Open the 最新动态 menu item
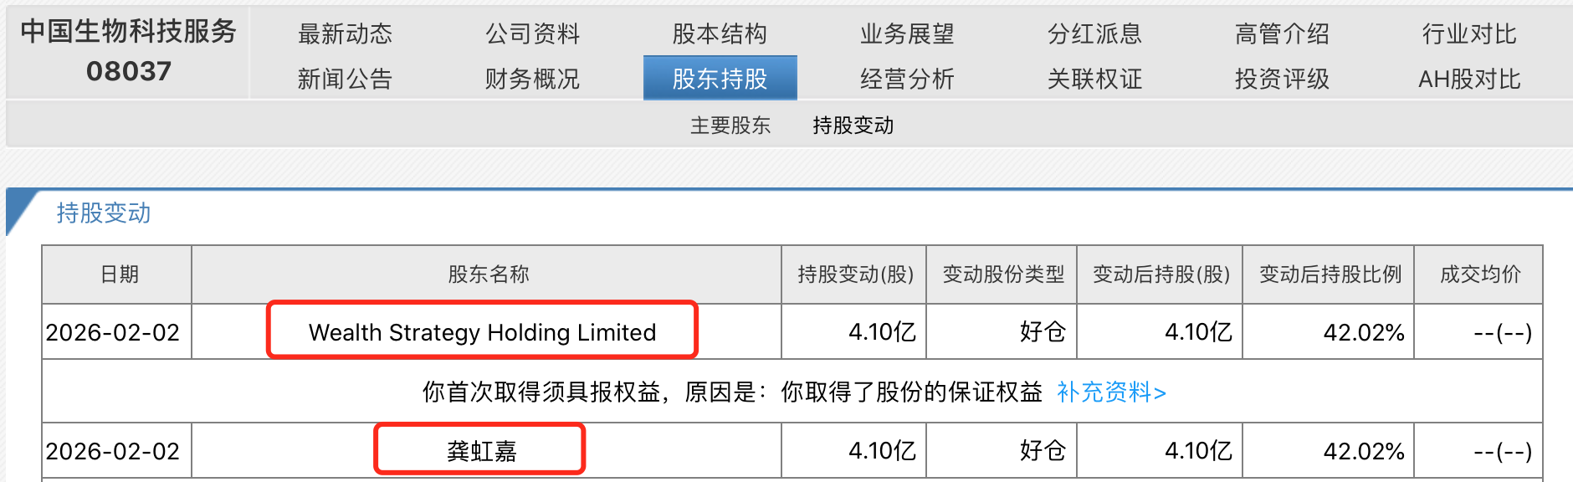This screenshot has width=1573, height=482. (x=344, y=33)
